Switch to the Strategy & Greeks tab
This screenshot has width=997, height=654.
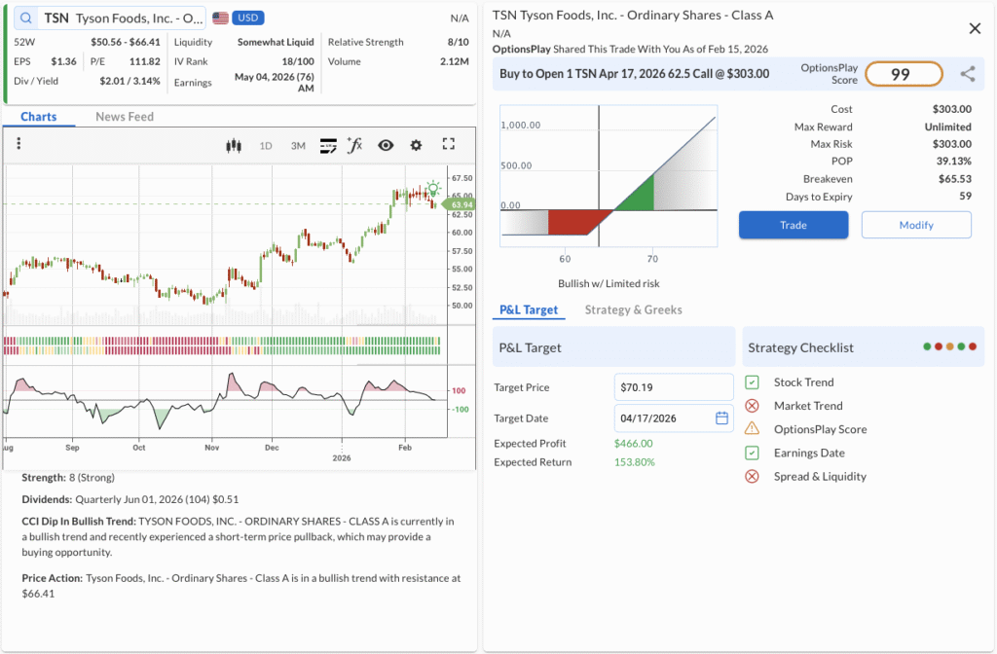tap(633, 309)
